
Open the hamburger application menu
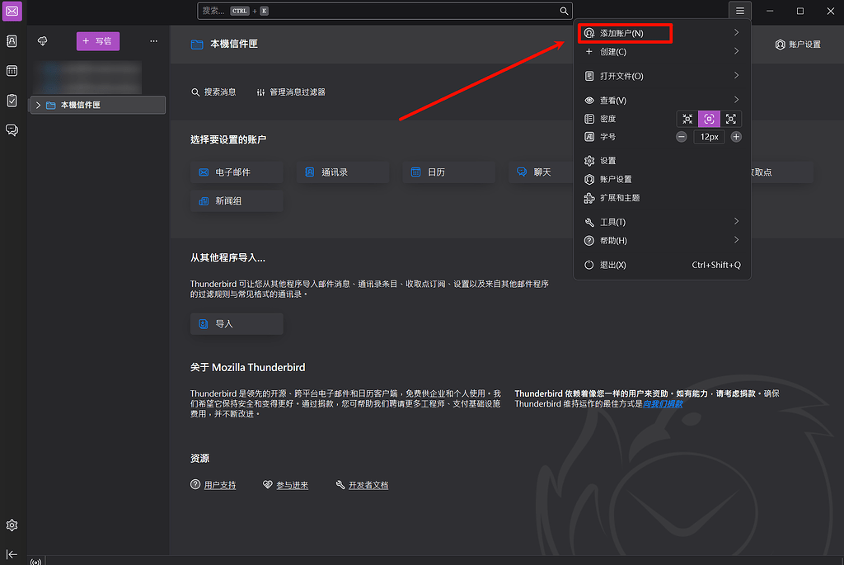pos(740,11)
